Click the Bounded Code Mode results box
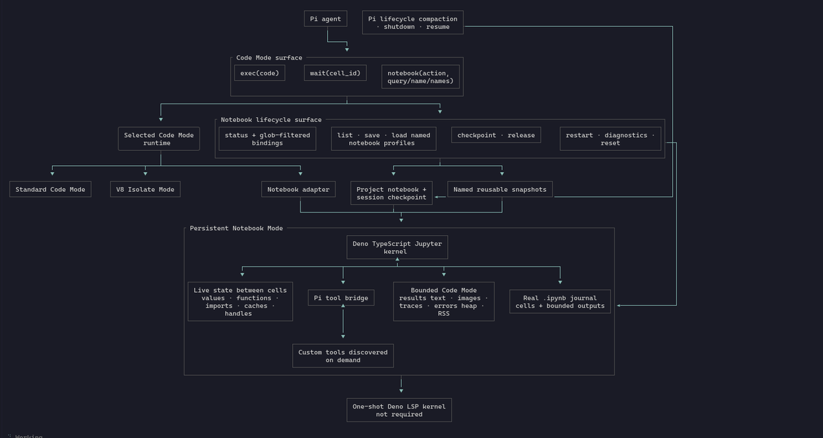The width and height of the screenshot is (823, 438). click(x=444, y=302)
